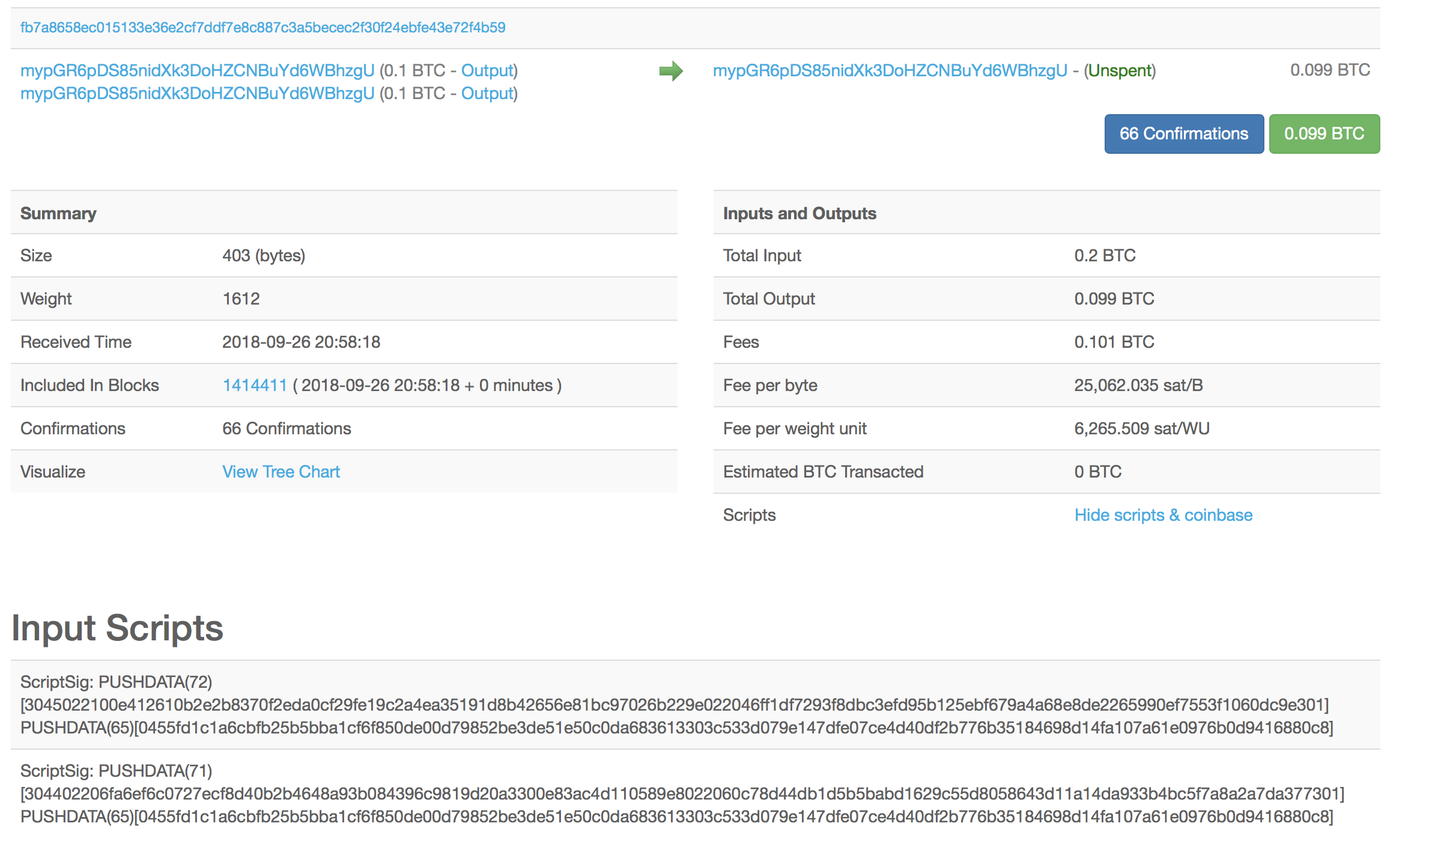
Task: Select signature hex starting 304402206fa6ef6c
Action: pos(682,794)
